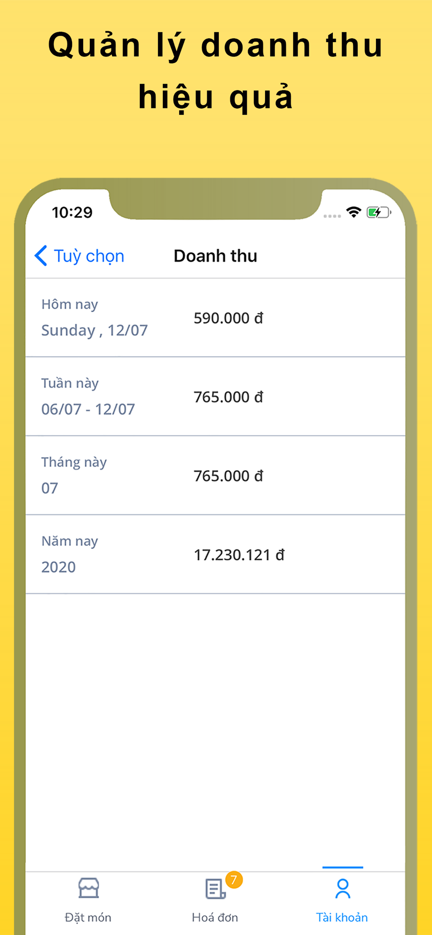The image size is (432, 935).
Task: Tap the cellular signal dots
Action: pos(332,216)
